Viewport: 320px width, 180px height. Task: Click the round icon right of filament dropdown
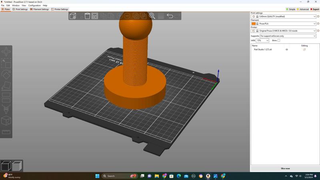(318, 24)
